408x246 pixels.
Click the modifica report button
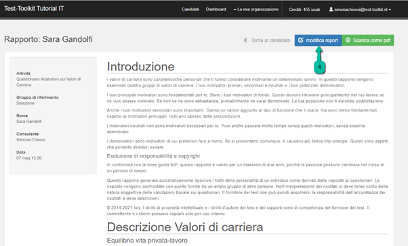click(318, 41)
